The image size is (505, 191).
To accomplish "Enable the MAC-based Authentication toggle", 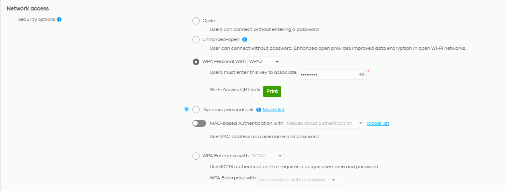I will pos(199,124).
